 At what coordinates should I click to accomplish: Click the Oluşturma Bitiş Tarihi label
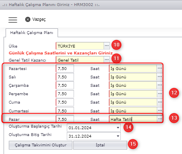[x=30, y=135]
